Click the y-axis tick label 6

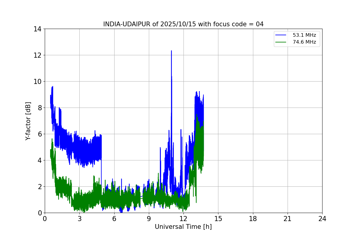[x=40, y=134]
